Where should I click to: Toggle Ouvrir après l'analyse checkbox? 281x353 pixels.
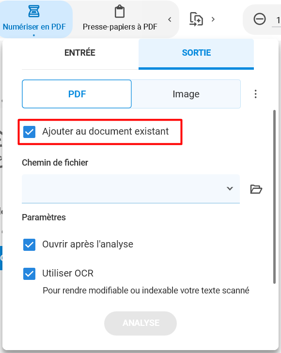(29, 245)
